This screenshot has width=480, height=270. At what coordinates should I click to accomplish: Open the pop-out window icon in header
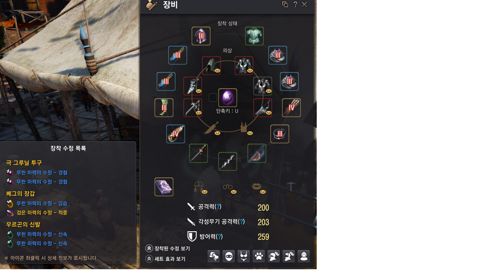pyautogui.click(x=285, y=4)
